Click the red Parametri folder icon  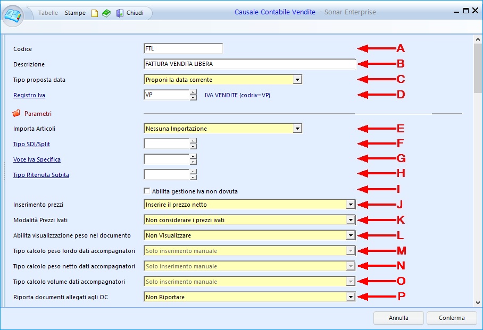(x=16, y=113)
